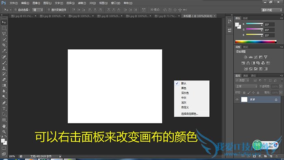The width and height of the screenshot is (284, 160).
Task: Pick a color from the spectrum ramp
Action: click(x=256, y=41)
